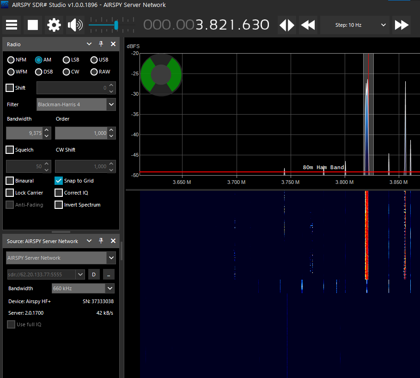Click the browse button beside the D button
The image size is (420, 378).
tap(108, 274)
